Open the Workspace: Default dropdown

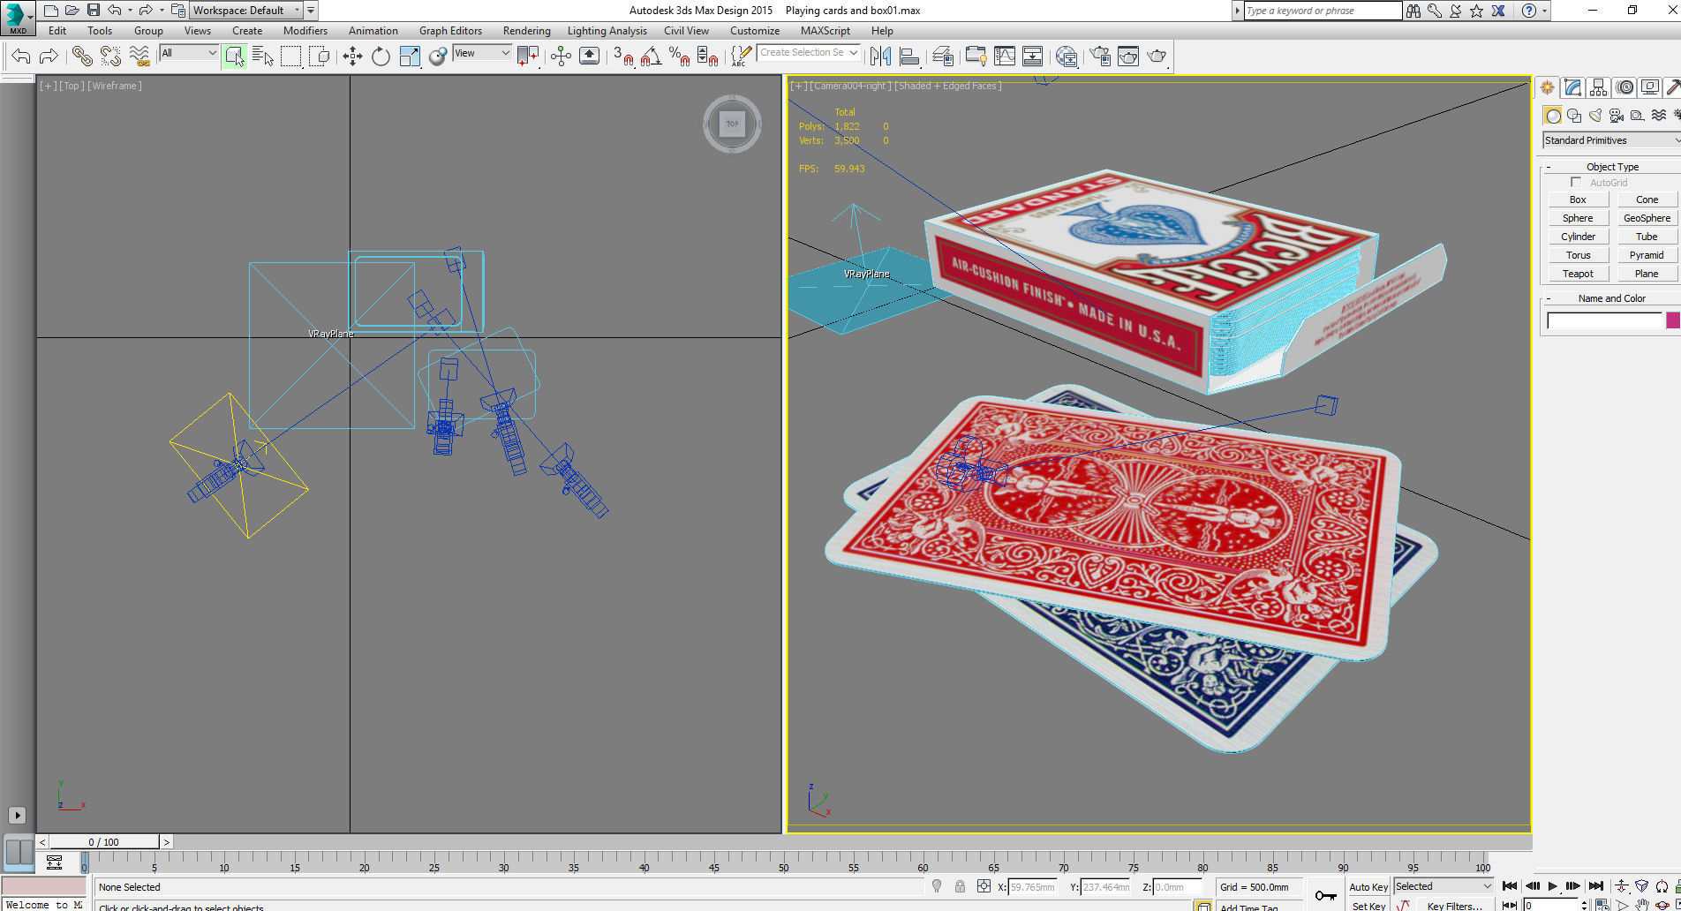click(x=246, y=11)
